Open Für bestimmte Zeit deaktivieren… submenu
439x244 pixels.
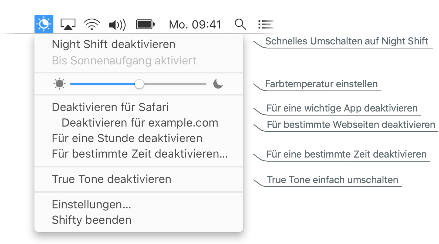click(140, 154)
